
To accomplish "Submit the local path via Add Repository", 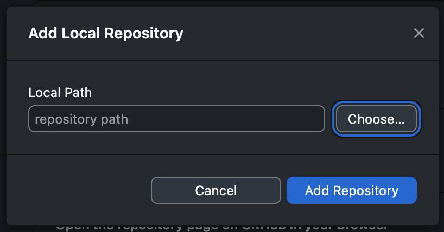I will tap(352, 190).
